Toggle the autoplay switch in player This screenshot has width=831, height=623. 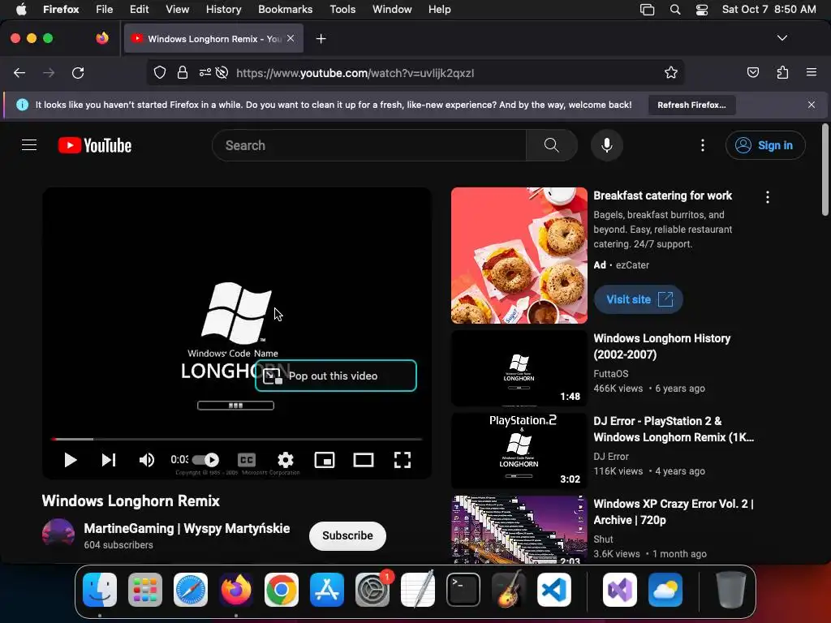205,460
